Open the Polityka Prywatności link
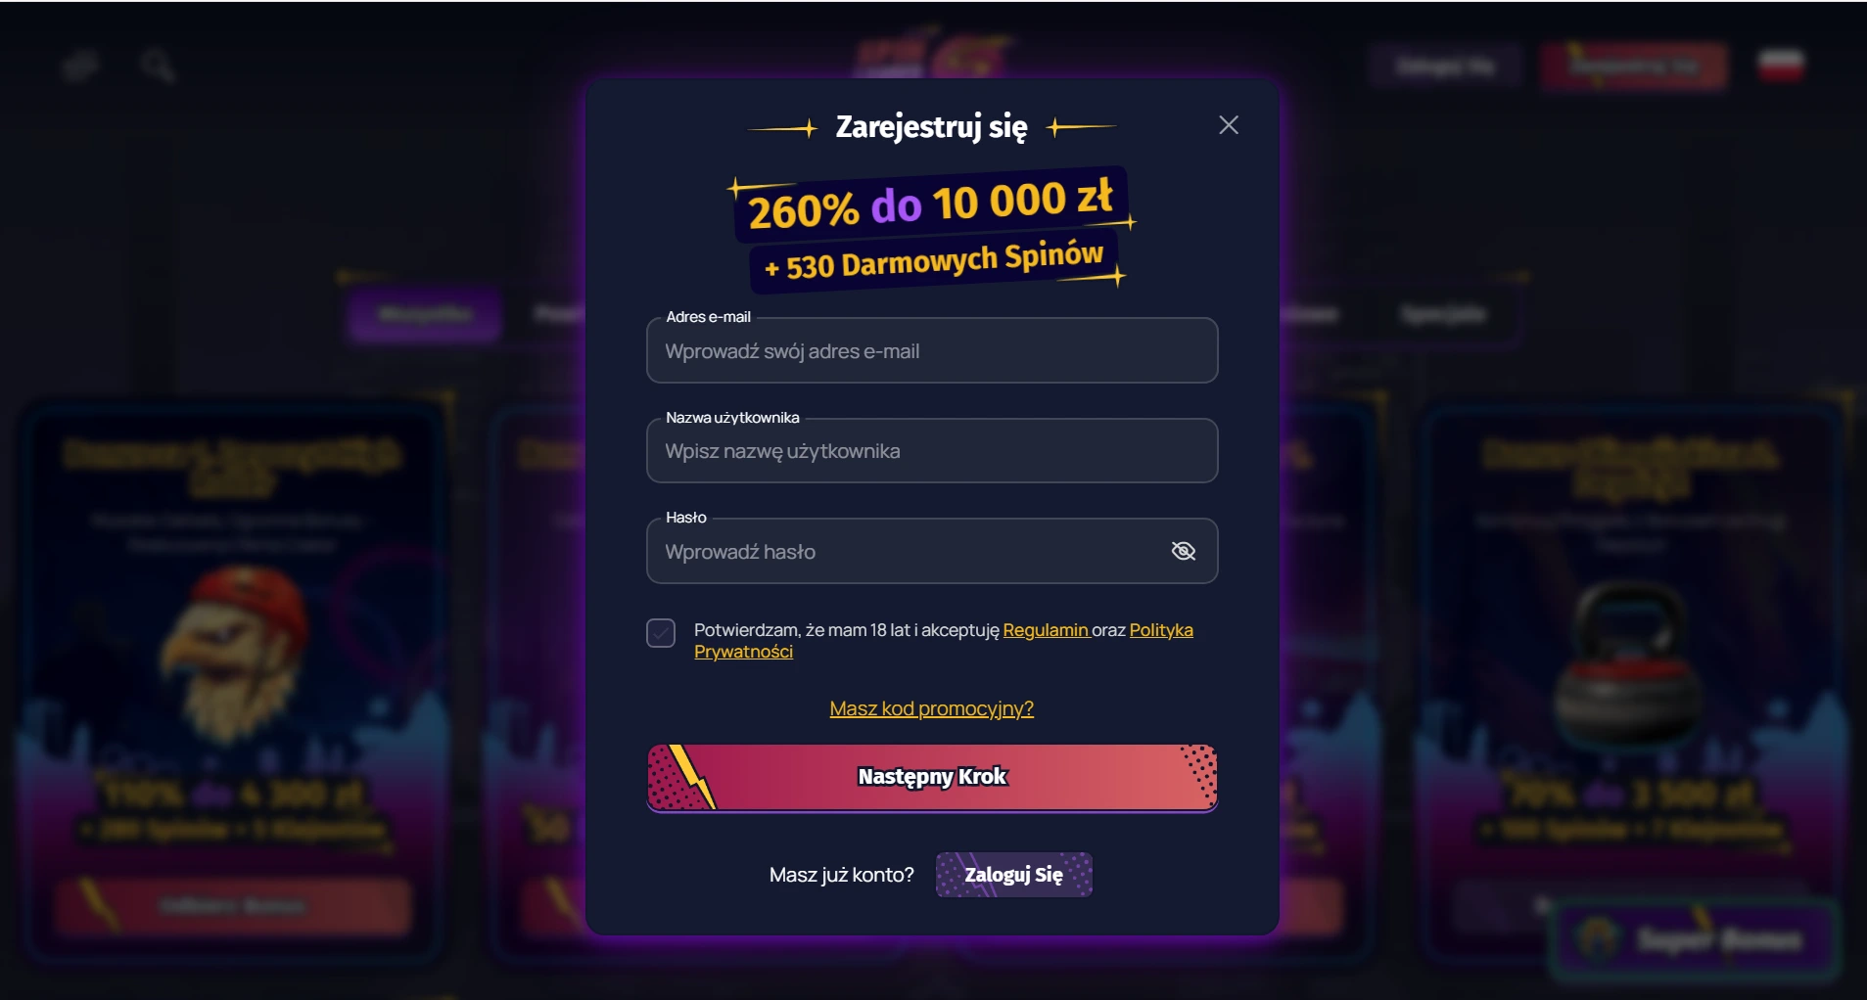 tap(944, 641)
